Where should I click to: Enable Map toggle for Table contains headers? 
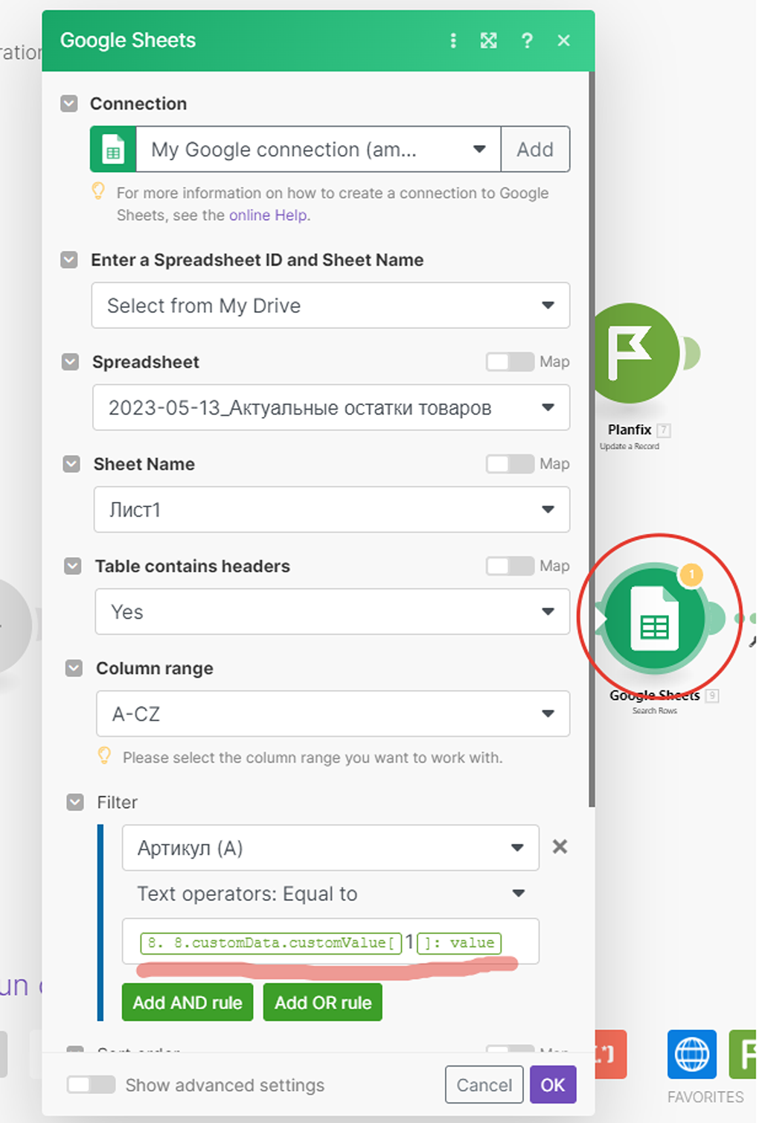510,566
